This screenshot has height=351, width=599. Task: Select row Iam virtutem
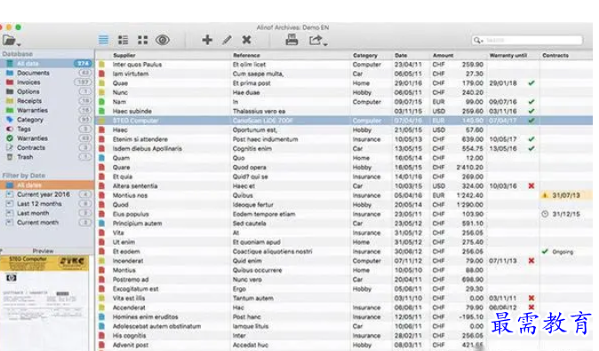point(344,74)
